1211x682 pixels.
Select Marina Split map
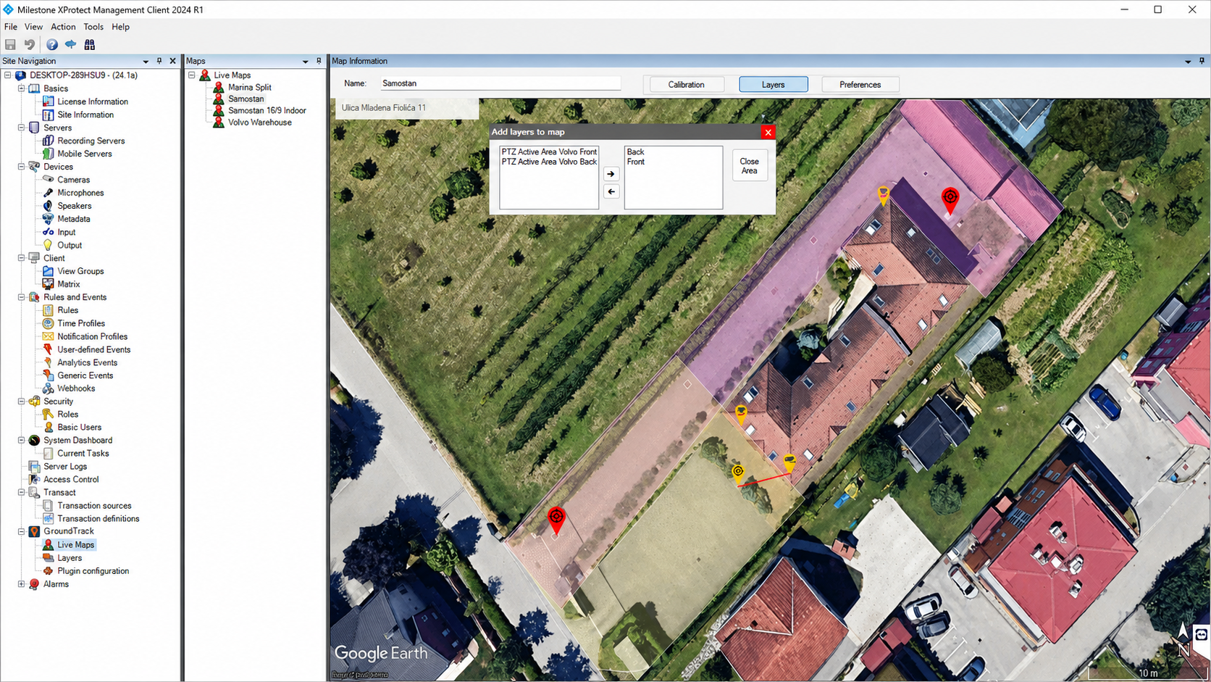pos(250,87)
